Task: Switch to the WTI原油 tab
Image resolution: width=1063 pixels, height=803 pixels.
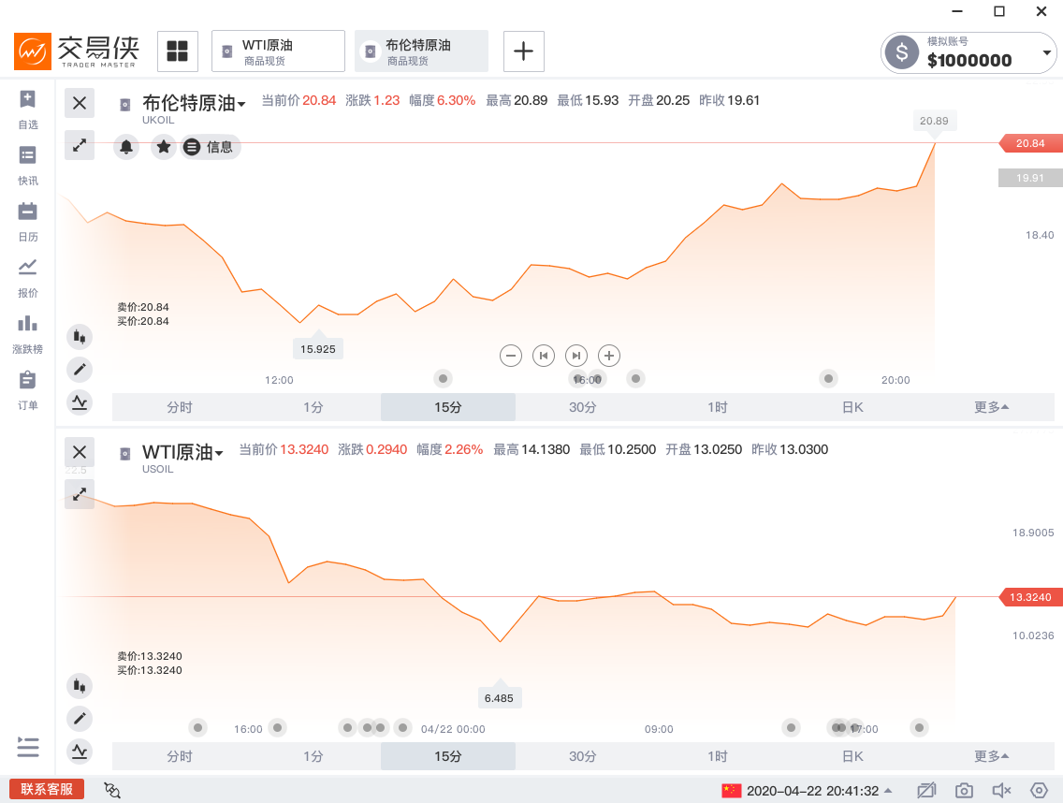Action: coord(278,51)
